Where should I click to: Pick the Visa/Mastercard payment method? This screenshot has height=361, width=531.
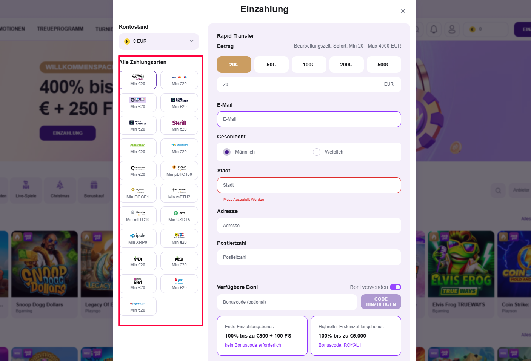(x=179, y=80)
